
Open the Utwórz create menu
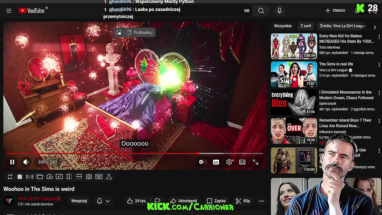[x=335, y=10]
